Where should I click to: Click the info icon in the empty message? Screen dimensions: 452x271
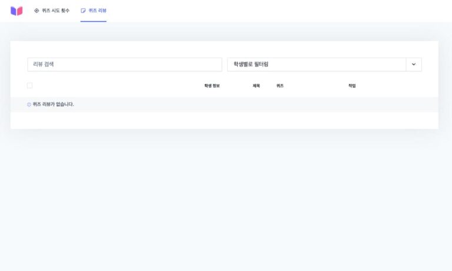29,104
